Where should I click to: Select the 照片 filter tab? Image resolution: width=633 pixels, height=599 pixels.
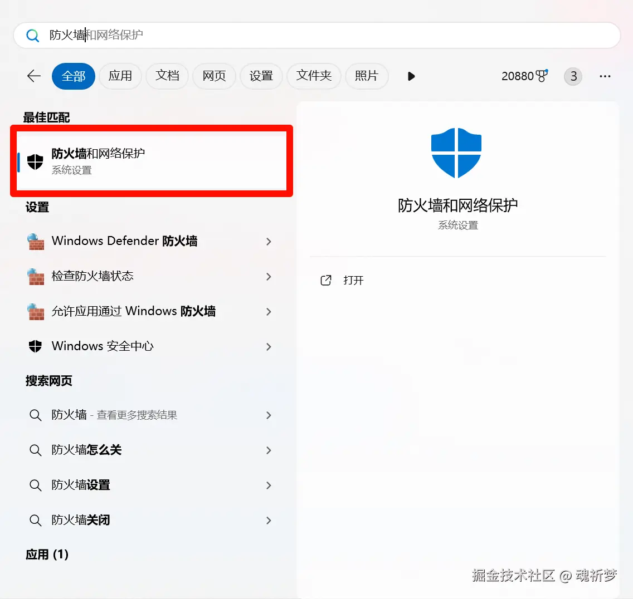point(367,76)
